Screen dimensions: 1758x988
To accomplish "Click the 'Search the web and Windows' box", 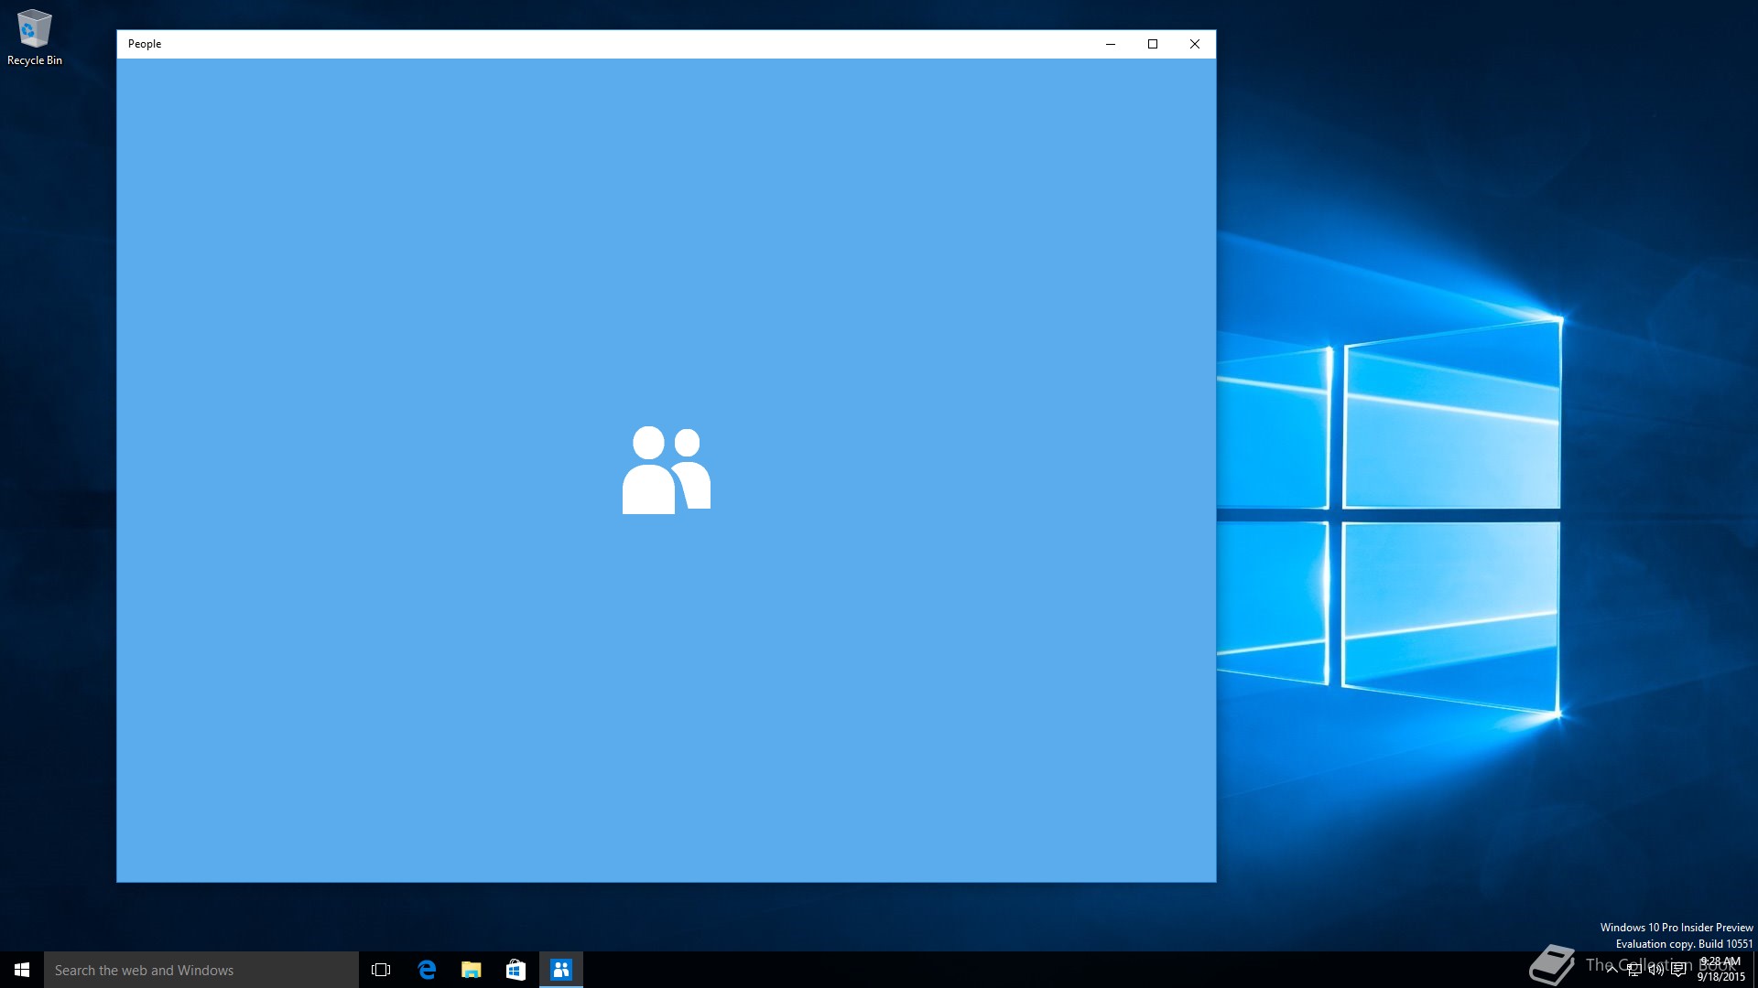I will [x=201, y=970].
